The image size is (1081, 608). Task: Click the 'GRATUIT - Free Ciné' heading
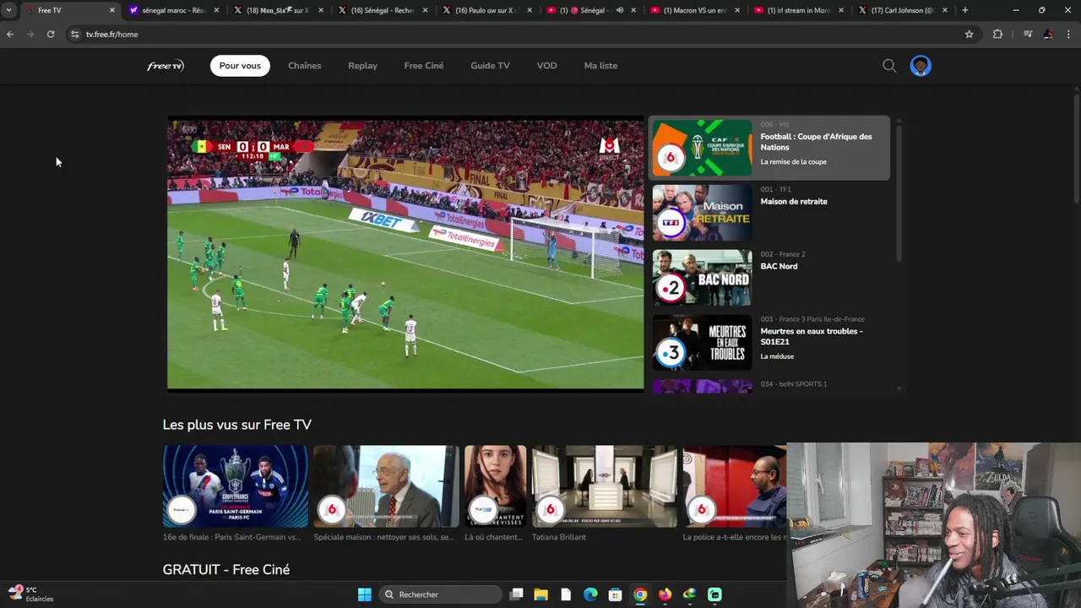(x=226, y=570)
